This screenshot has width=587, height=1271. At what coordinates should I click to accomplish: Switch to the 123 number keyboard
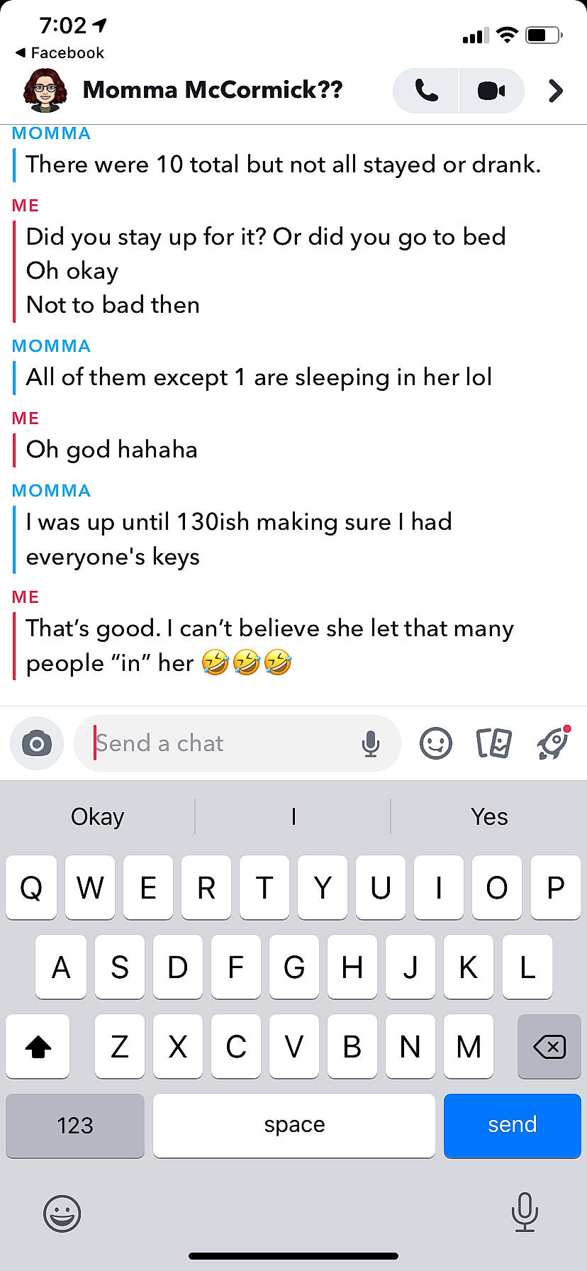(75, 1126)
